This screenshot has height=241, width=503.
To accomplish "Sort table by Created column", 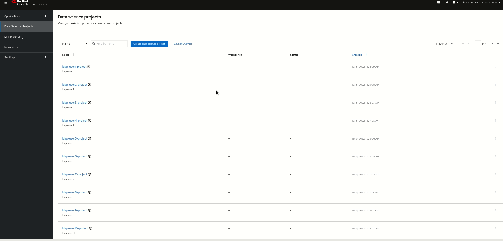I will point(360,55).
